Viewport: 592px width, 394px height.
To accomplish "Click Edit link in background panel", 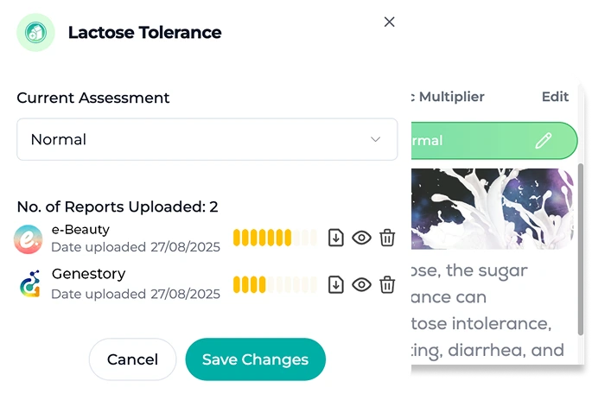I will pos(555,97).
